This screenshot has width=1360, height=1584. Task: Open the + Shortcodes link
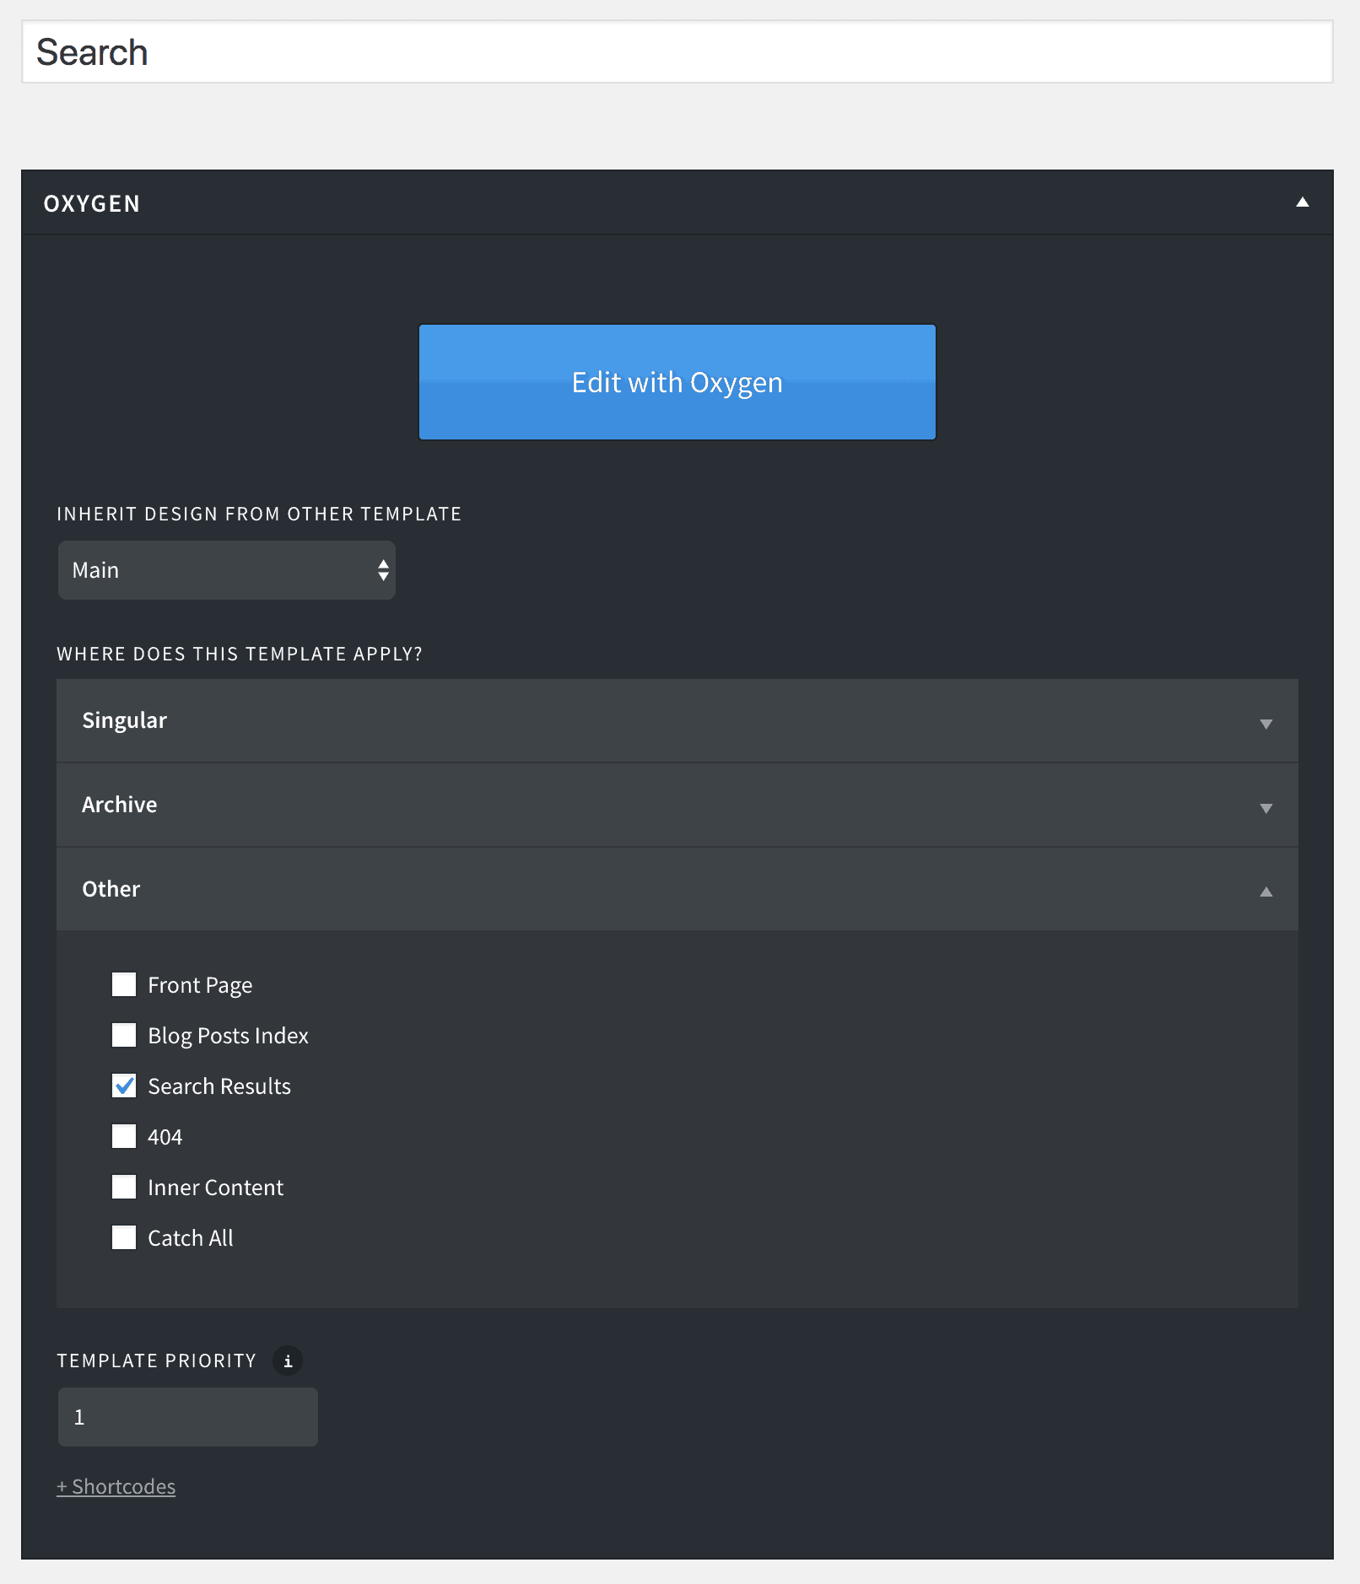click(x=116, y=1486)
